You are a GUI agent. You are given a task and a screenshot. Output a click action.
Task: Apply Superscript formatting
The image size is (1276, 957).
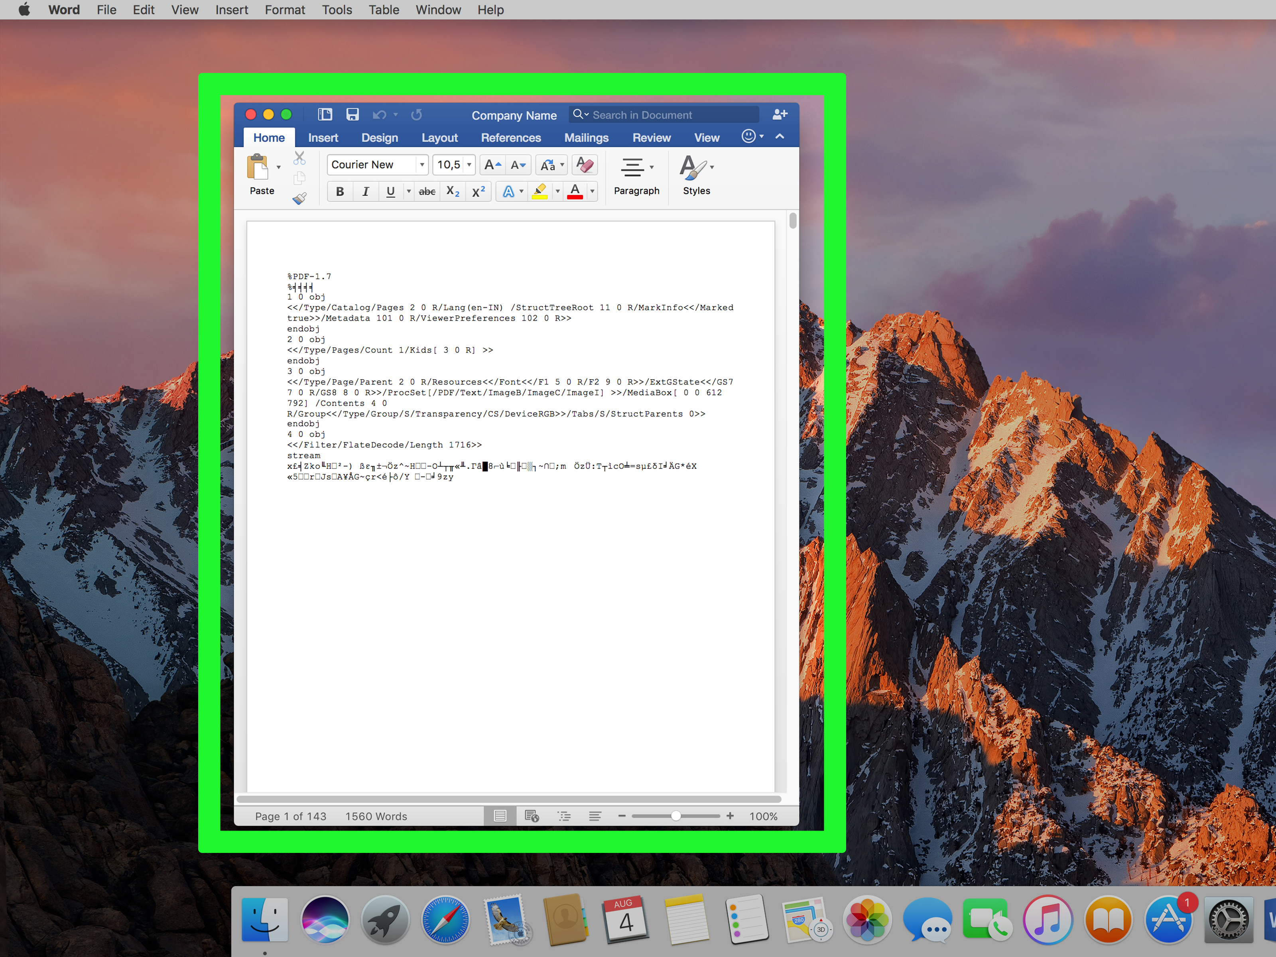[x=478, y=191]
